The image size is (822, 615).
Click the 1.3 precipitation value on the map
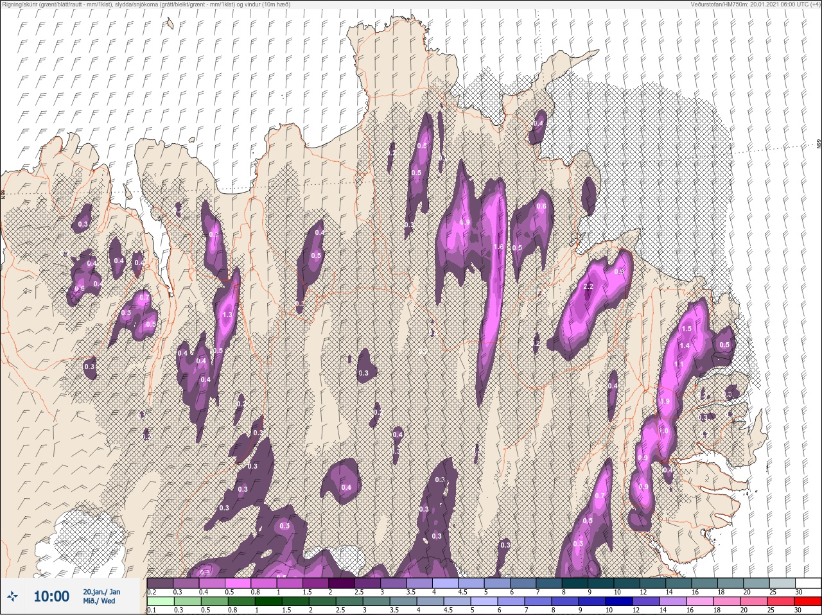(227, 315)
